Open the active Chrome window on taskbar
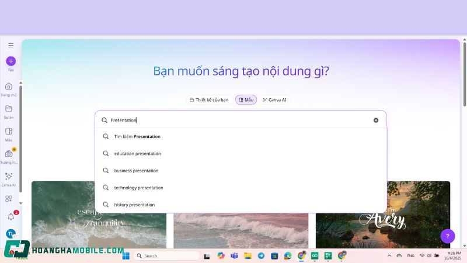This screenshot has height=263, width=467. (x=301, y=255)
